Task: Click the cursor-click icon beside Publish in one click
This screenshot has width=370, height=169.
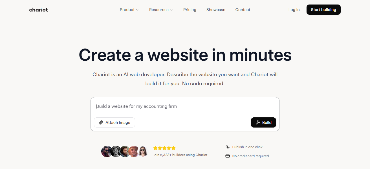Action: [x=228, y=147]
